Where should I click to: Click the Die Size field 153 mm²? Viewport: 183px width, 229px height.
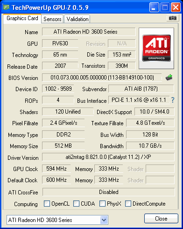(x=122, y=55)
